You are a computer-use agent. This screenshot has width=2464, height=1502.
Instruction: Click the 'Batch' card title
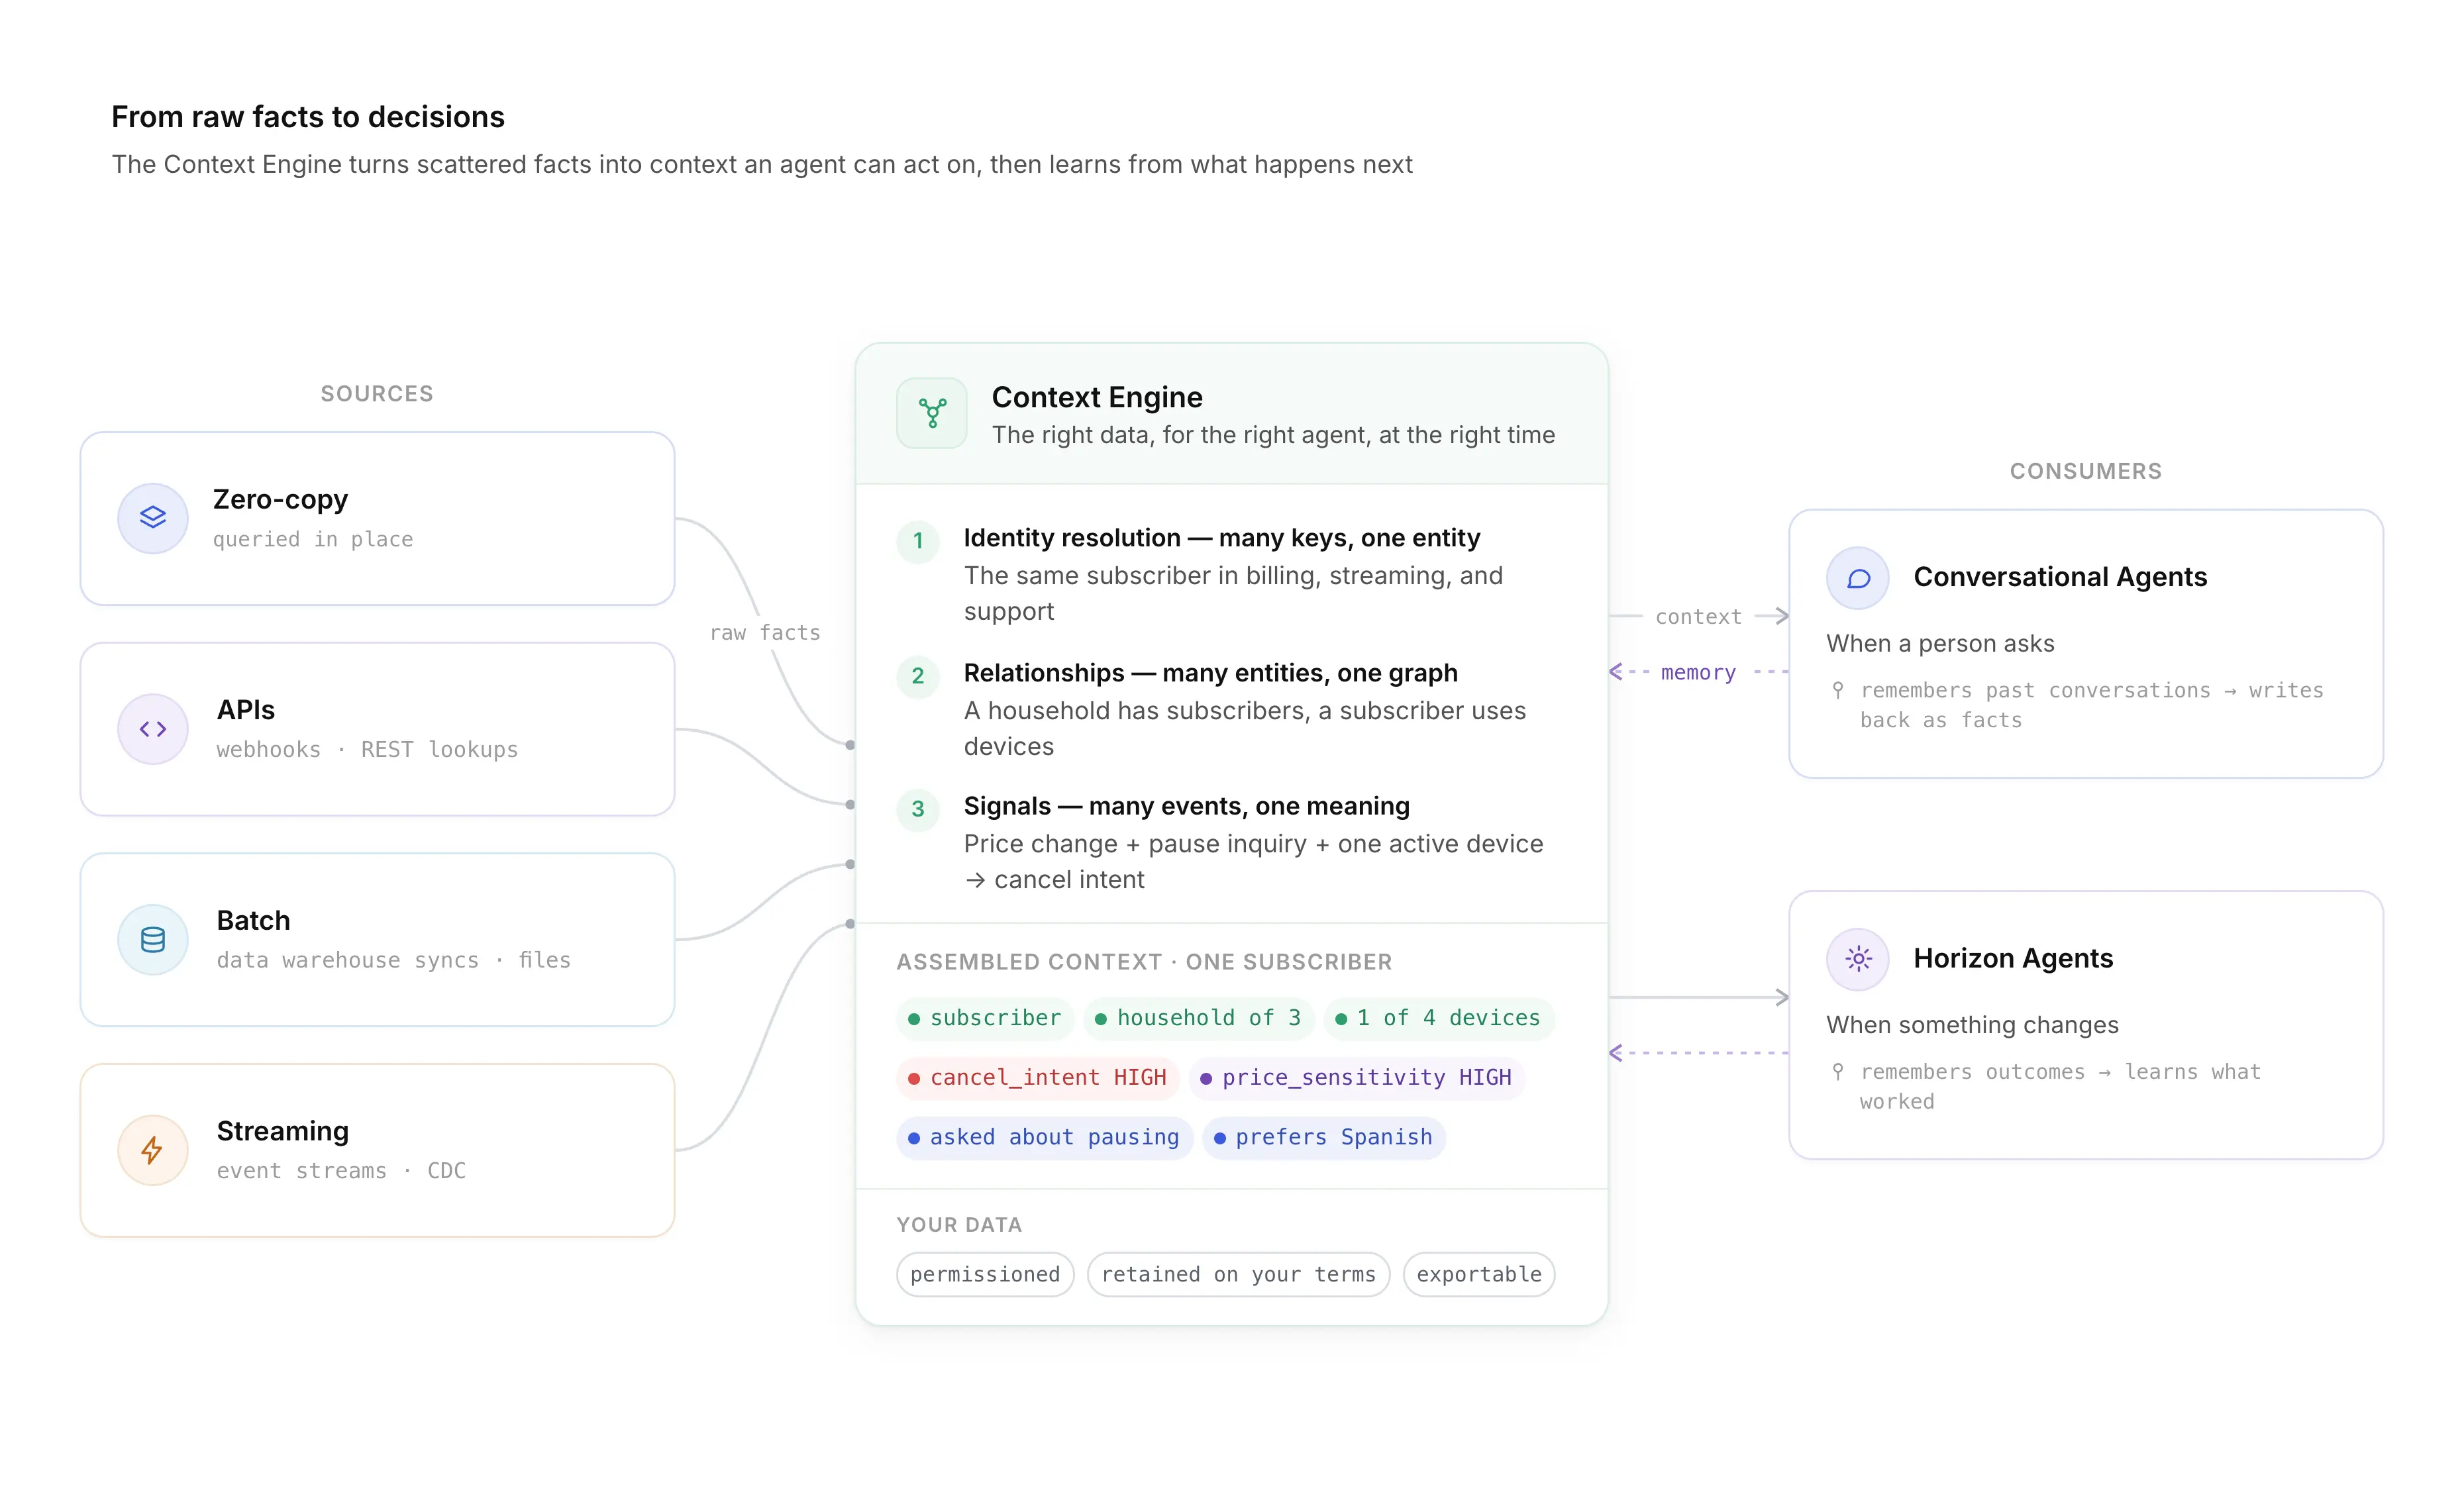click(253, 920)
